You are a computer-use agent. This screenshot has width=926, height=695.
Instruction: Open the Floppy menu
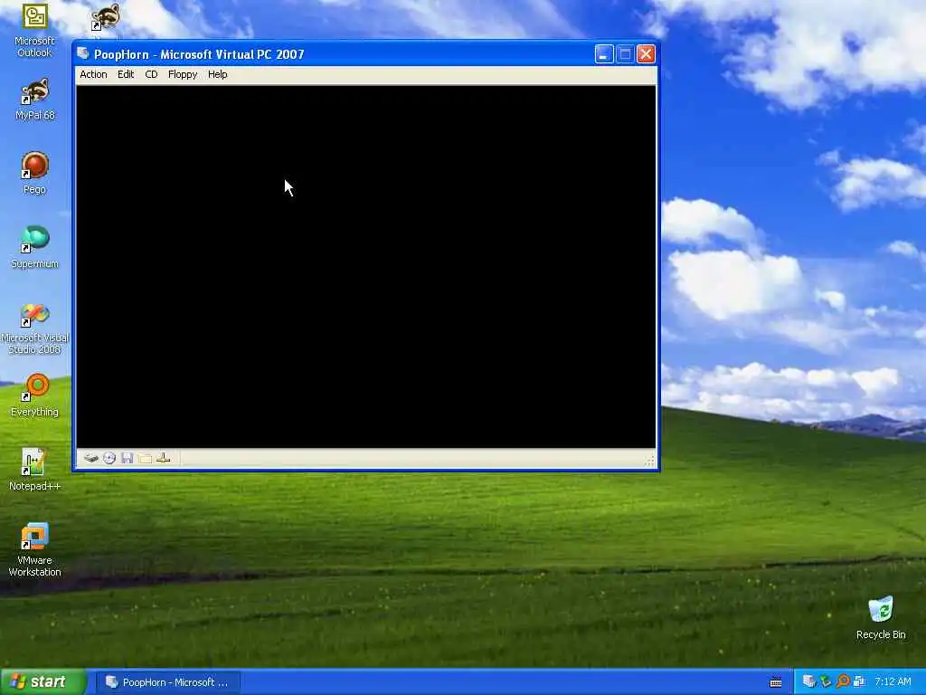(183, 74)
